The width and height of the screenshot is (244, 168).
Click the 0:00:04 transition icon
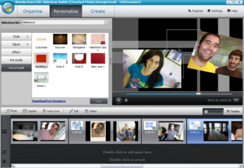[x=150, y=125]
